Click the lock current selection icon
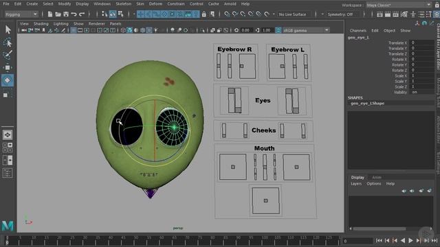Image resolution: width=440 pixels, height=247 pixels. point(204,14)
